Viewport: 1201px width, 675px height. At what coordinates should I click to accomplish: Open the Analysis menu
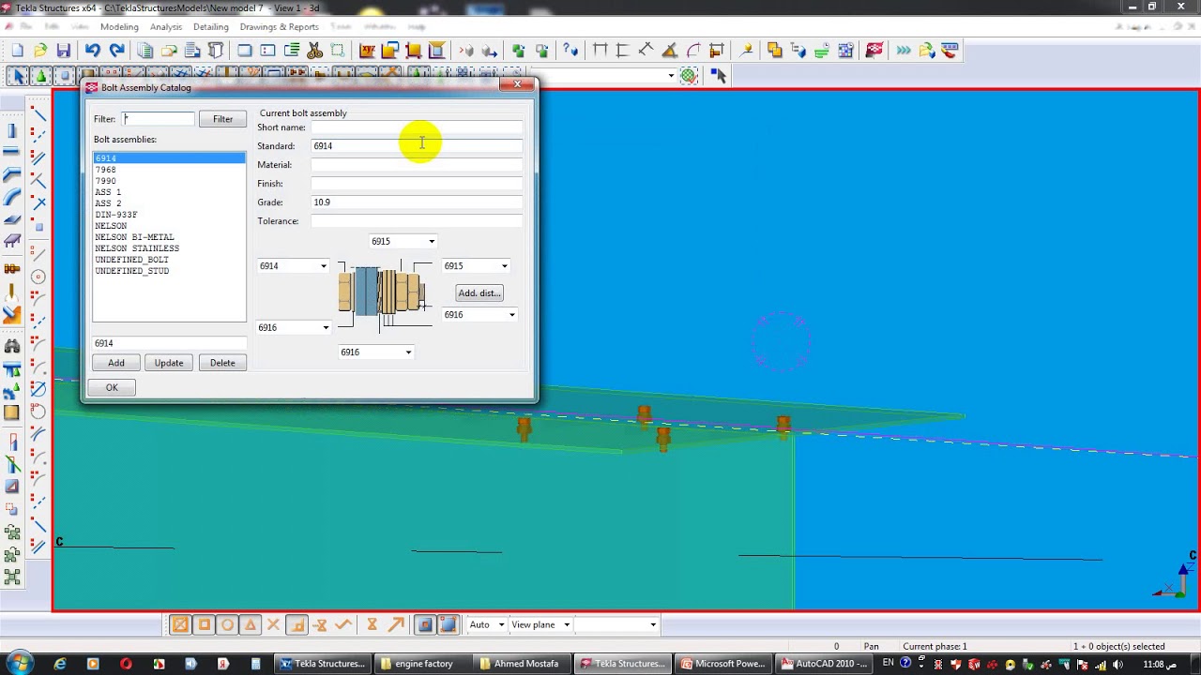click(166, 26)
